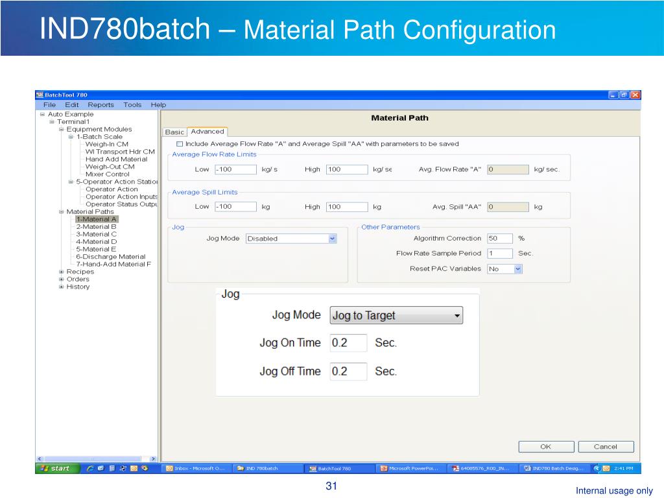The height and width of the screenshot is (498, 664).
Task: Open the Reports menu
Action: click(101, 104)
